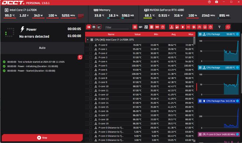The width and height of the screenshot is (242, 143).
Task: Open info for CPU Package Power graph
Action: point(237,101)
